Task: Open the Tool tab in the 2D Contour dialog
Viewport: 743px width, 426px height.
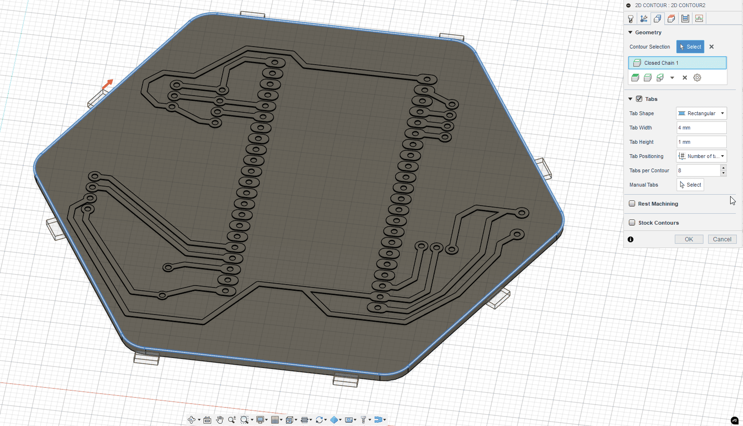Action: coord(631,19)
